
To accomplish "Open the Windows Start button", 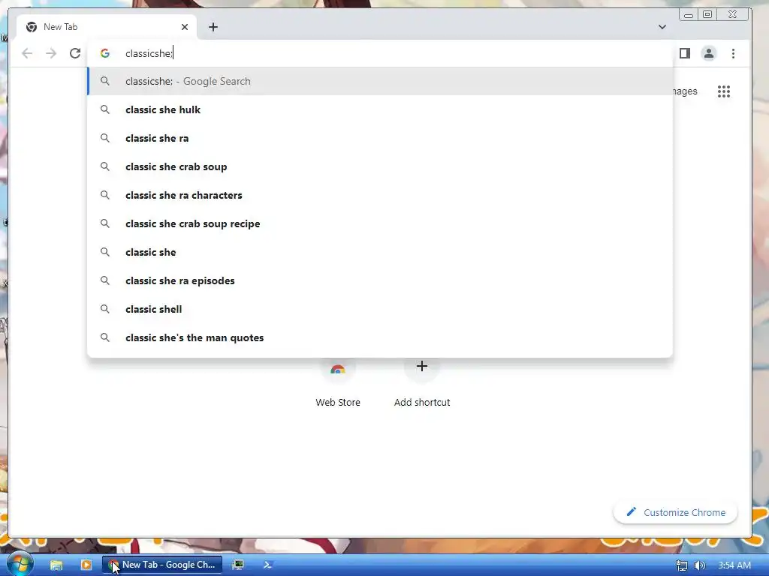I will (x=20, y=565).
